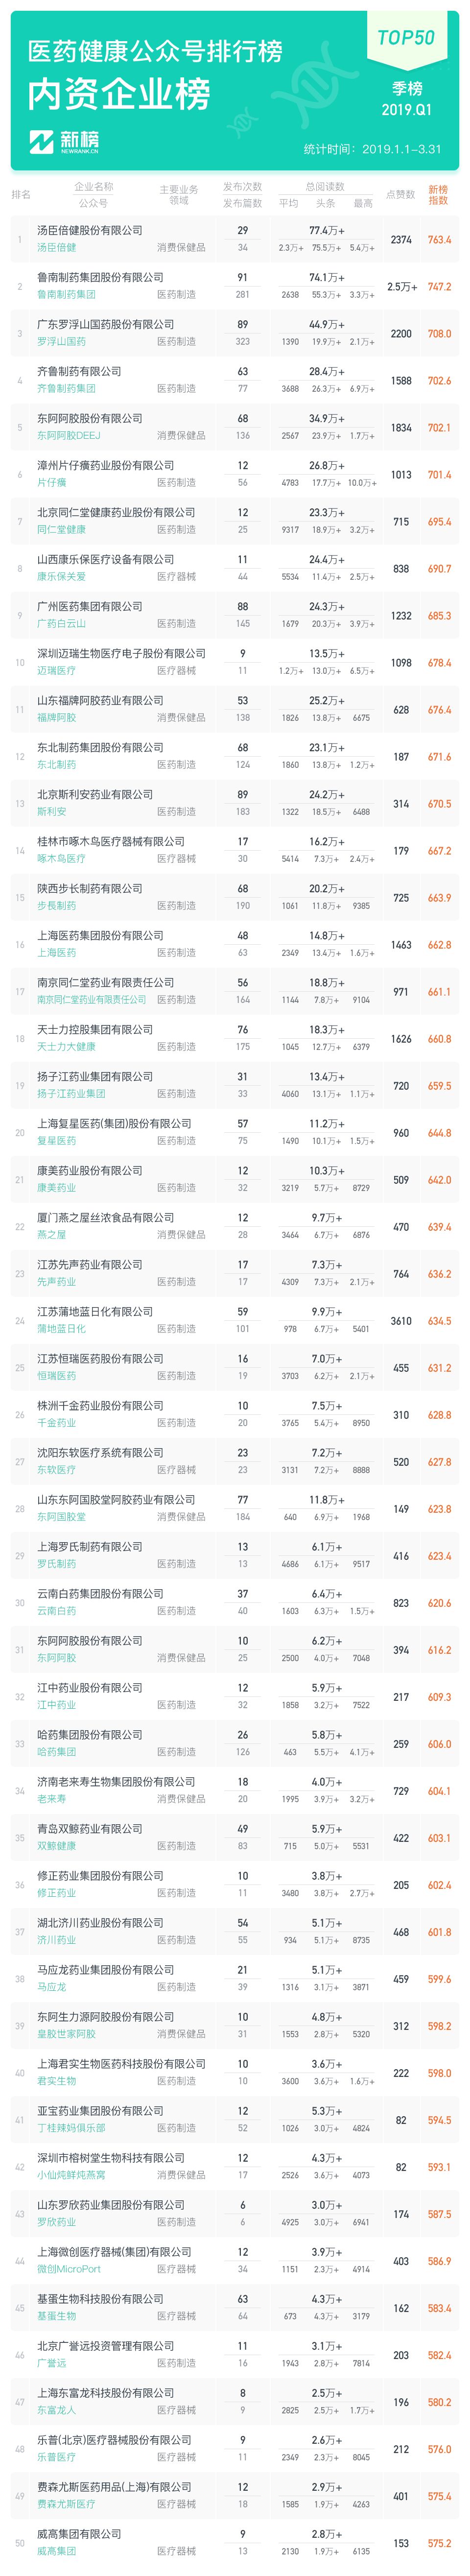
Task: Select the 新榜指数 column header
Action: tap(438, 195)
